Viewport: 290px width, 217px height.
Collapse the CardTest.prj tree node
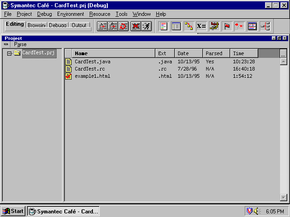[x=9, y=53]
